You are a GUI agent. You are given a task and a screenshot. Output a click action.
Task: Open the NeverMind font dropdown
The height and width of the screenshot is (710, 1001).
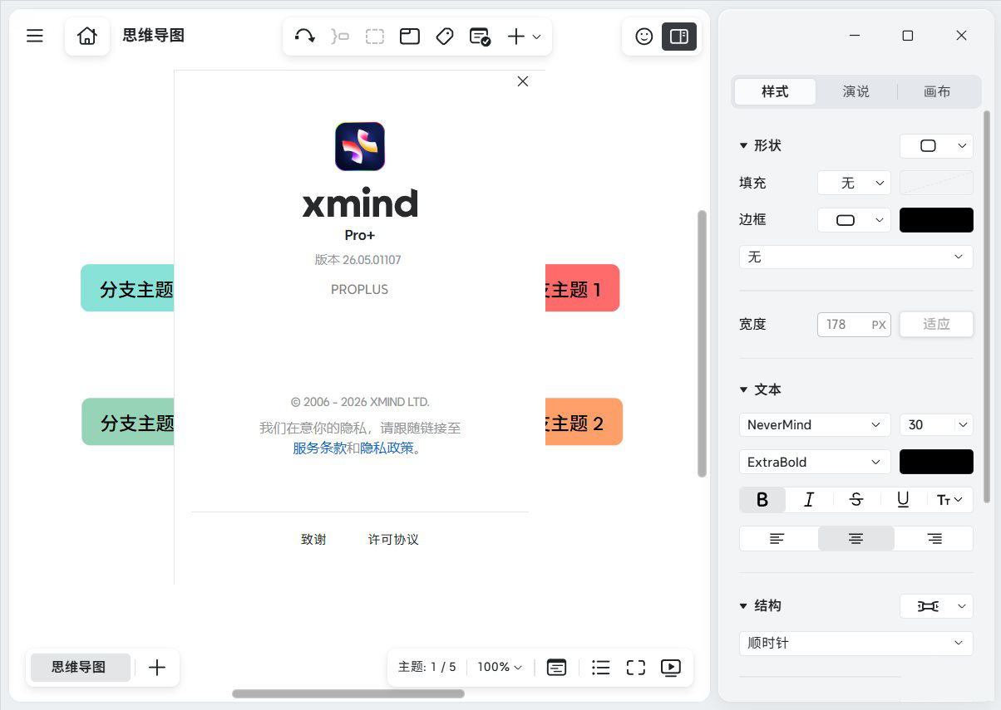coord(815,424)
